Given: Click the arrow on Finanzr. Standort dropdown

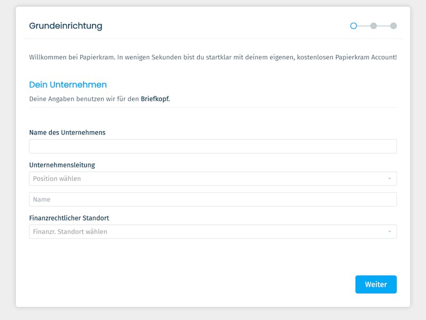Looking at the screenshot, I should click(390, 231).
